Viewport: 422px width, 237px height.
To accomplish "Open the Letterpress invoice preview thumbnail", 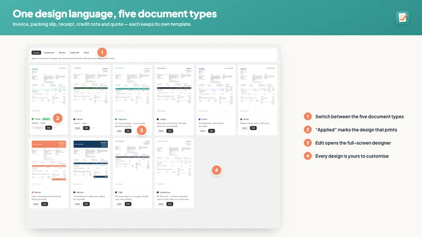I will 174,163.
